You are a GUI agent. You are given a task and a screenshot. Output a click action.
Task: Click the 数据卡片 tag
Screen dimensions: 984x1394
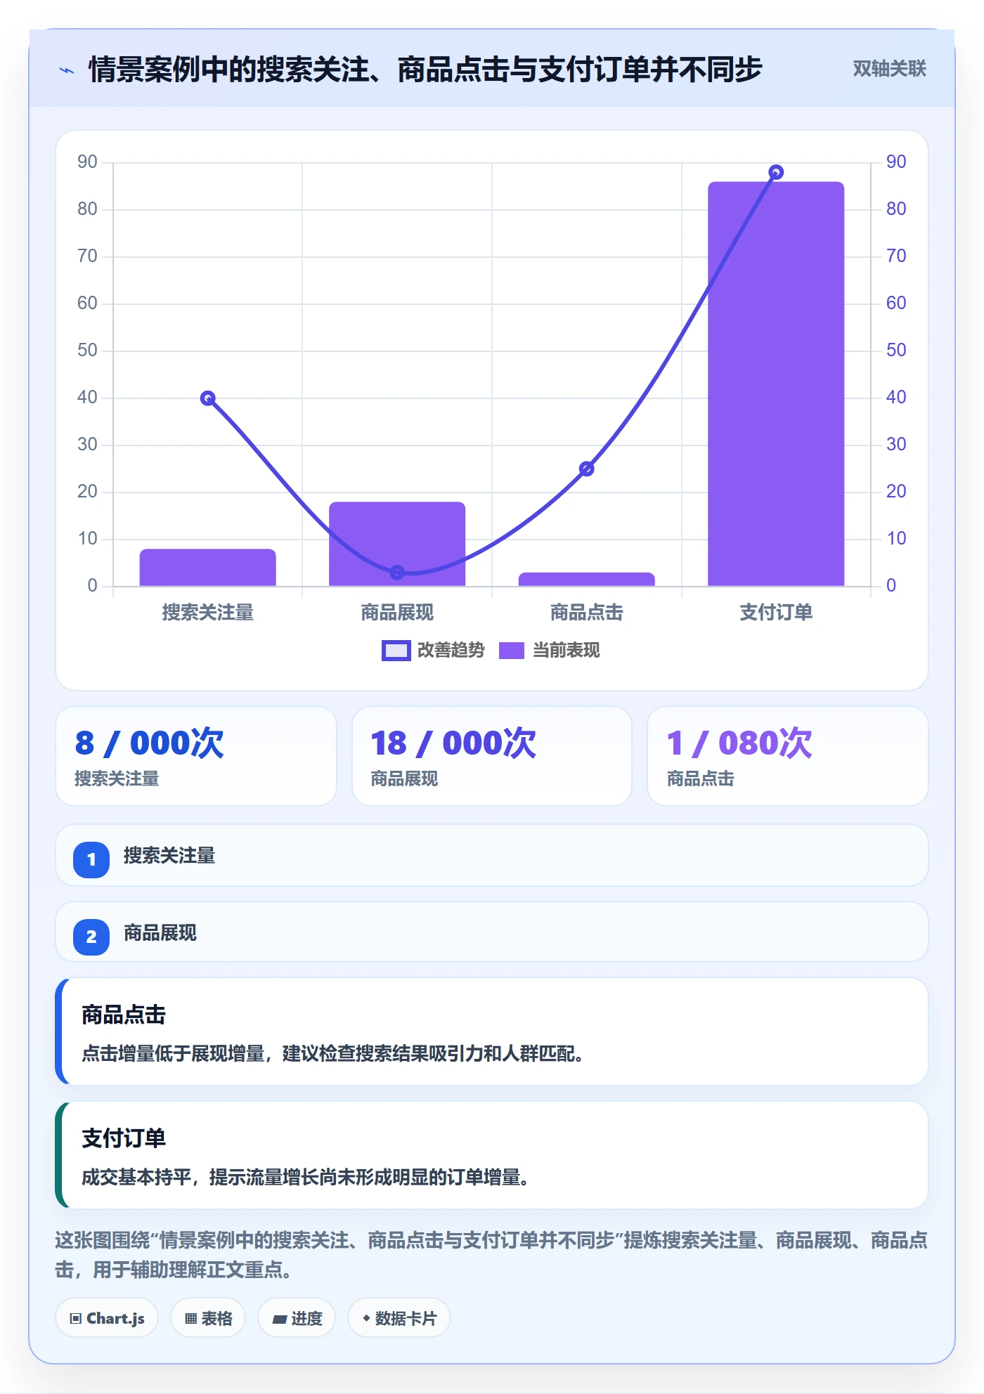pos(399,1318)
